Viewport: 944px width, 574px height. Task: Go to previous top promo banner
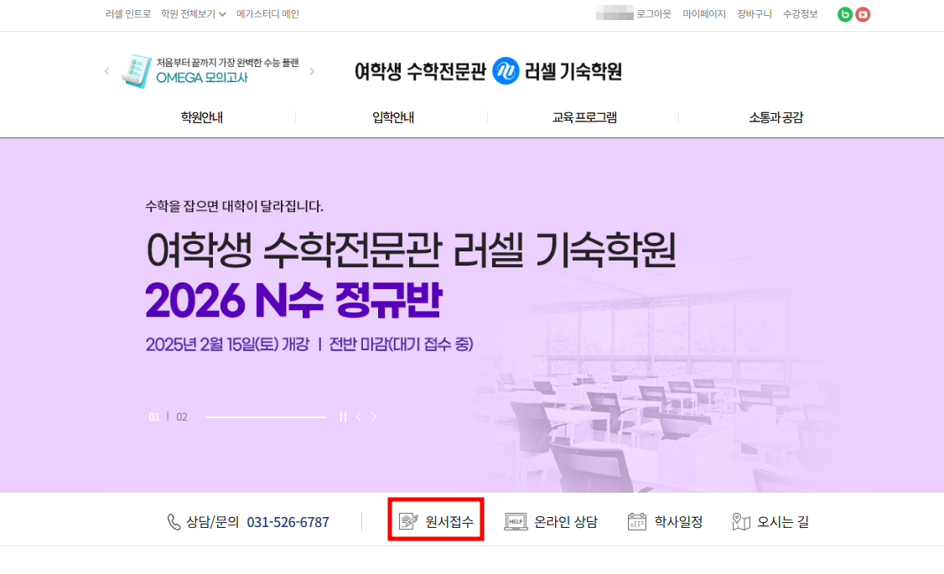coord(106,71)
